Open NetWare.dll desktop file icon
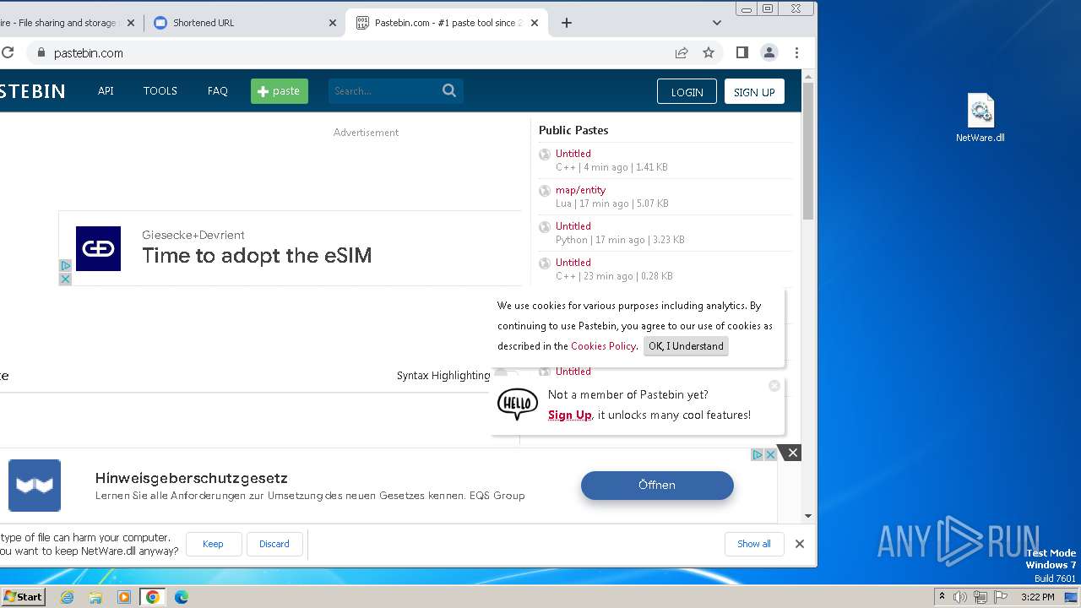Viewport: 1081px width, 608px height. (981, 118)
